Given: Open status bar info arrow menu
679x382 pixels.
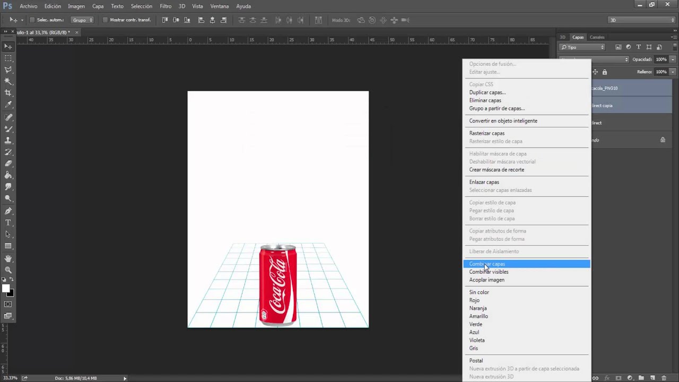Looking at the screenshot, I should (125, 378).
